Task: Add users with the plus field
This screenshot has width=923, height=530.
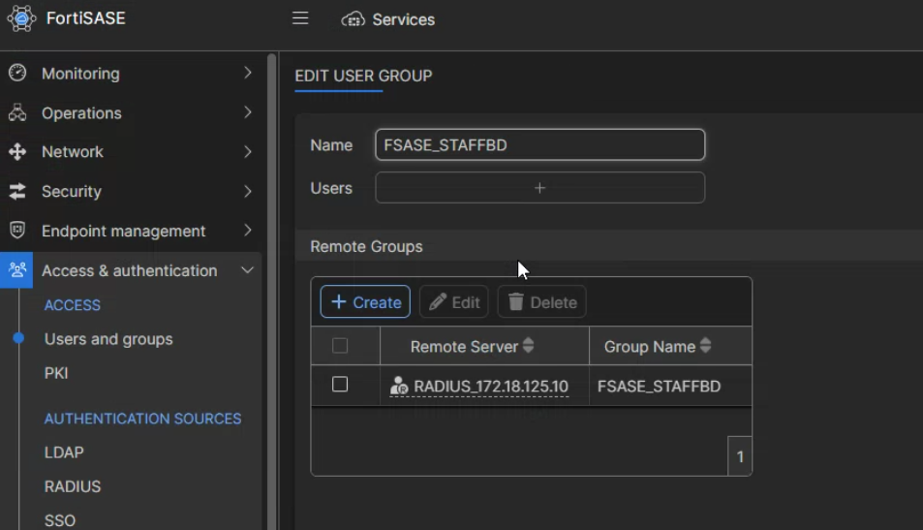Action: pyautogui.click(x=539, y=188)
